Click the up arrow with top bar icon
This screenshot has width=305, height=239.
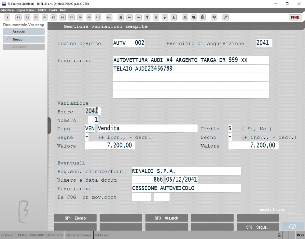click(x=165, y=18)
